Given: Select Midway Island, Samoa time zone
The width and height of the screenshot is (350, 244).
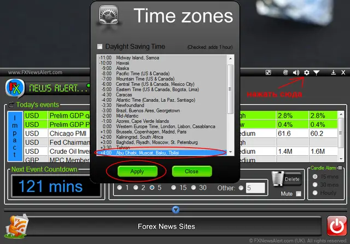Looking at the screenshot, I should click(x=162, y=58).
